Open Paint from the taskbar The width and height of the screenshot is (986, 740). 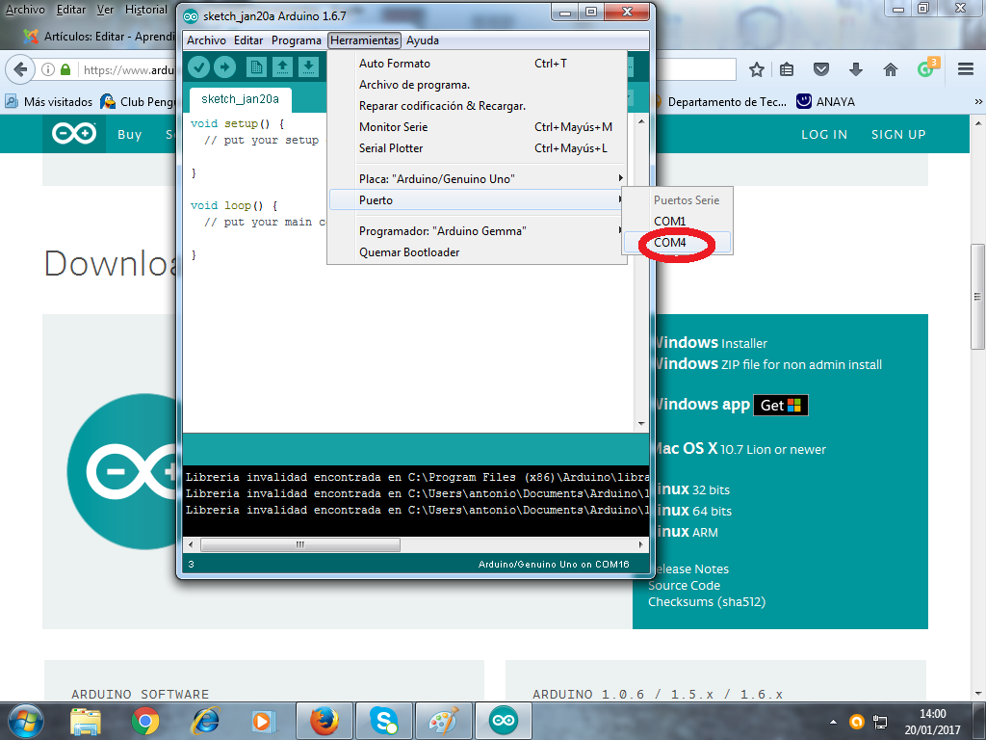[x=443, y=721]
